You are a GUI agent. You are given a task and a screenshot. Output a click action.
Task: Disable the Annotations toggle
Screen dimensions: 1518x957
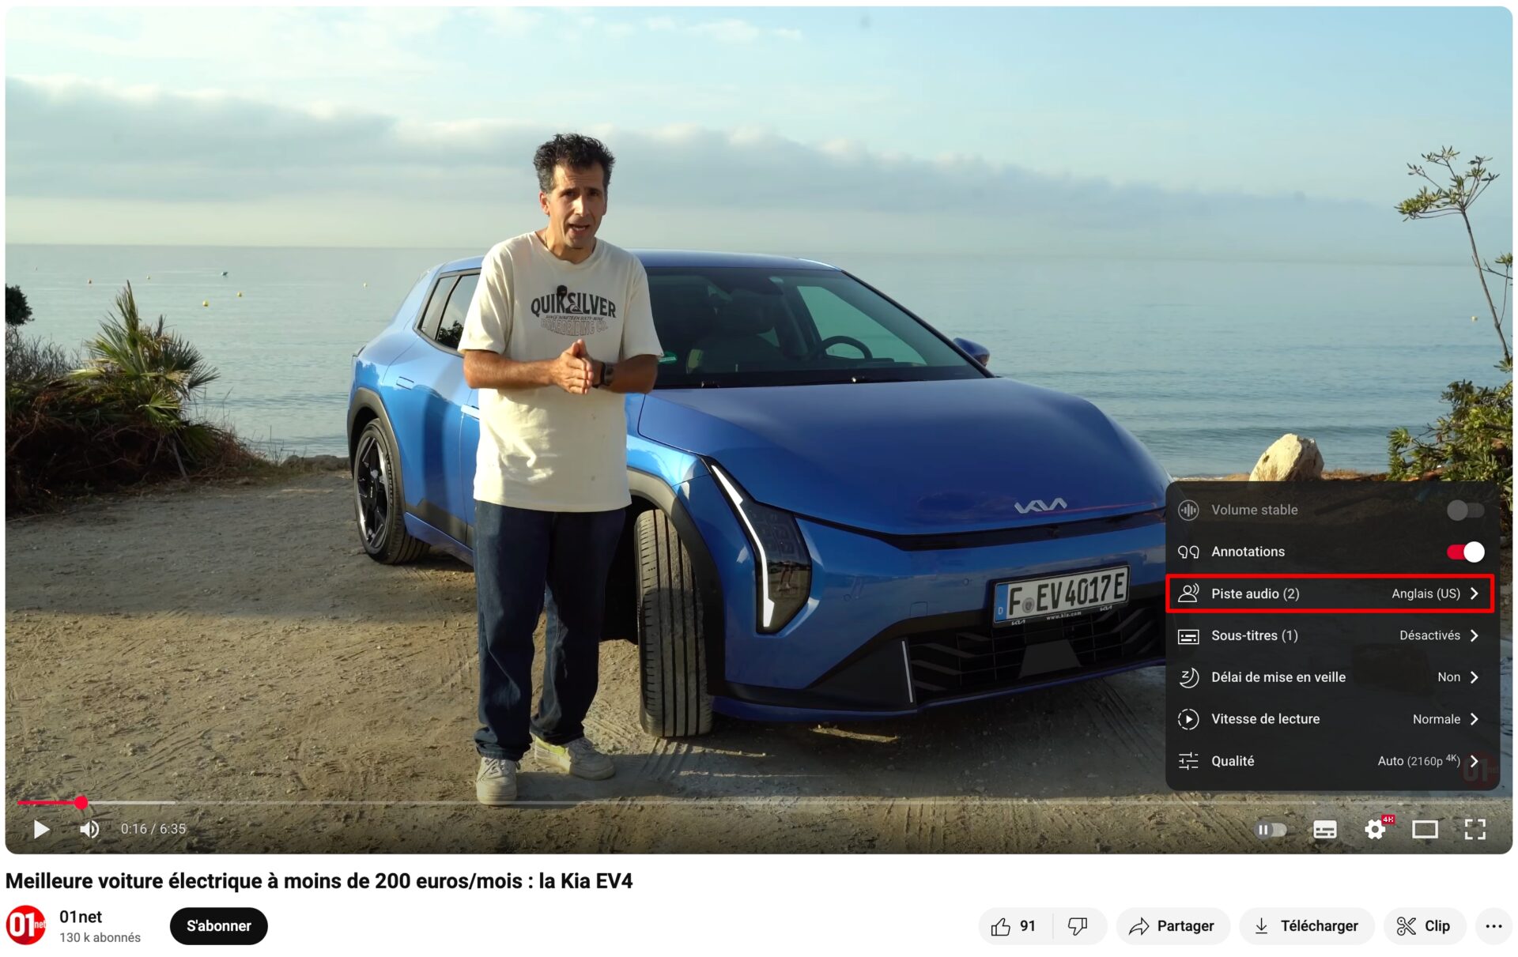click(x=1464, y=552)
